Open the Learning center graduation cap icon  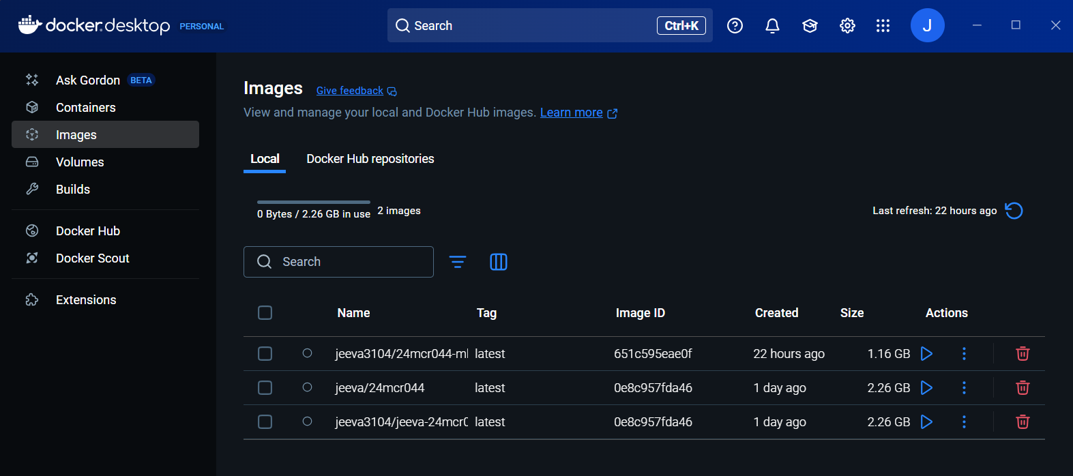pyautogui.click(x=810, y=26)
